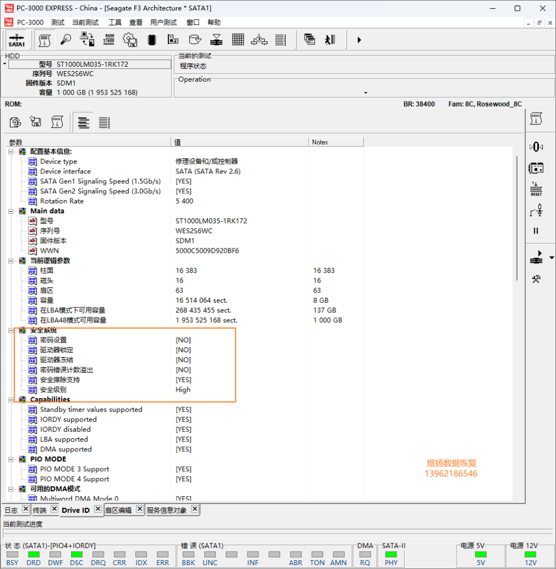Collapse the Main data tree group
The image size is (556, 569).
click(x=11, y=211)
